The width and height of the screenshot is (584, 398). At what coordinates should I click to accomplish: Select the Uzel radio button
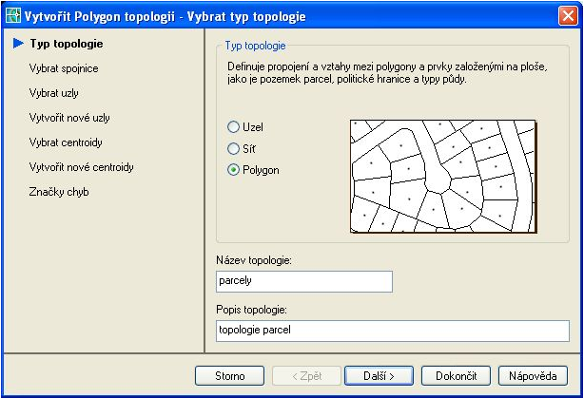(233, 127)
